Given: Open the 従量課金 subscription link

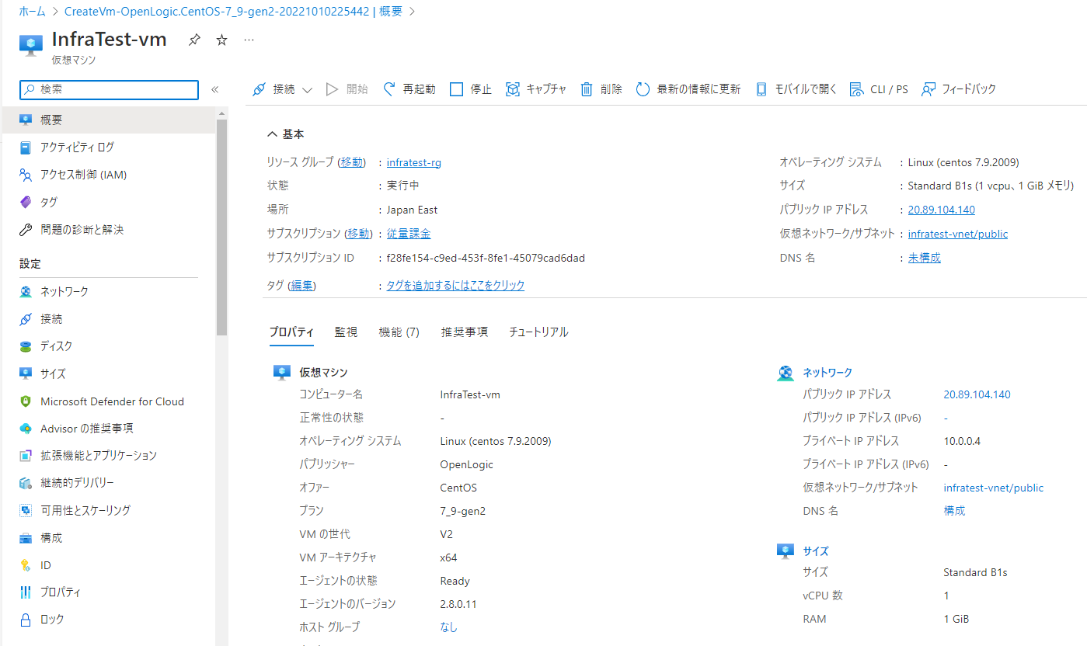Looking at the screenshot, I should coord(409,234).
